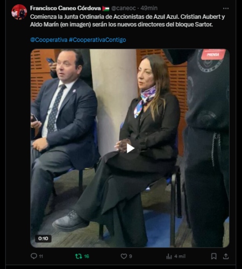
Task: Open the reply comment icon
Action: 34,256
